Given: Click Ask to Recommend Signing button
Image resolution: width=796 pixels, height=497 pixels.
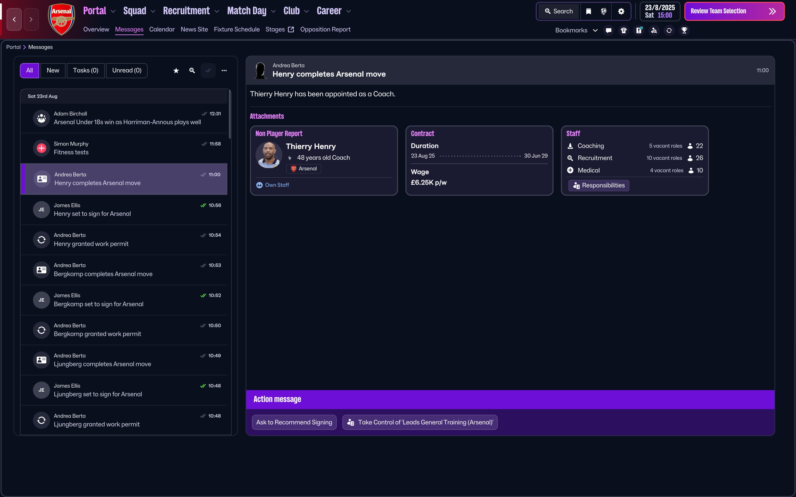Looking at the screenshot, I should tap(294, 422).
